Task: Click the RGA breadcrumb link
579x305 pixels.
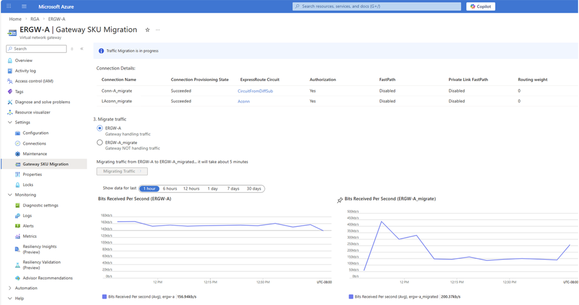Action: click(x=34, y=19)
